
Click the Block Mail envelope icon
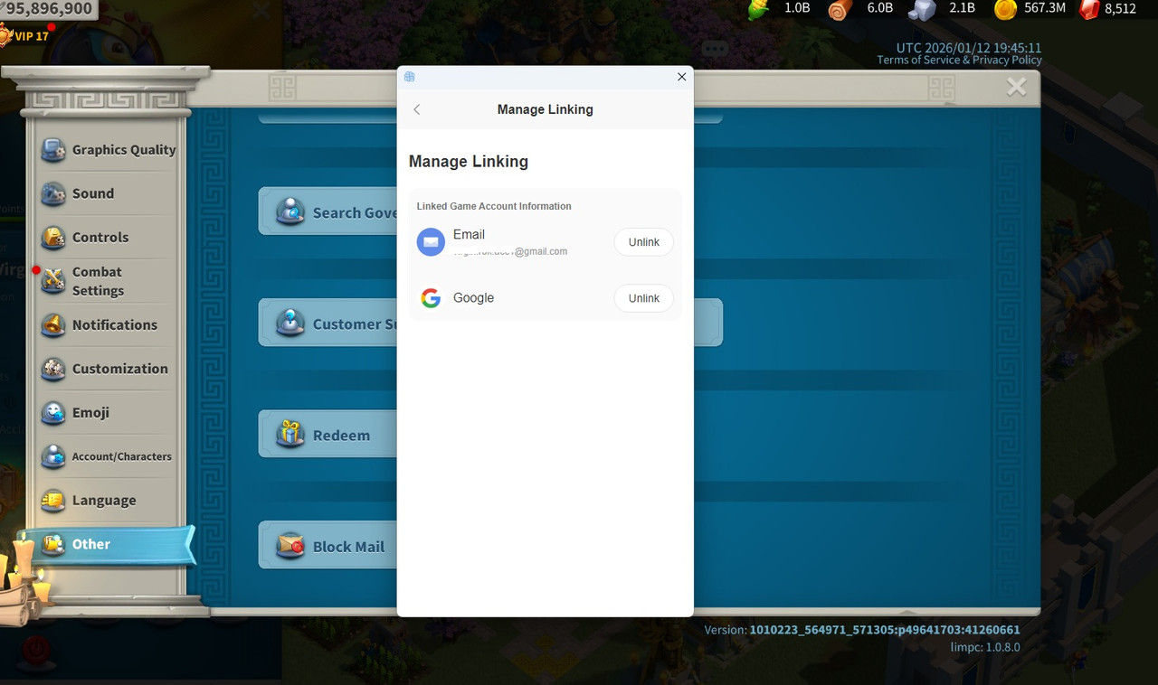click(290, 546)
